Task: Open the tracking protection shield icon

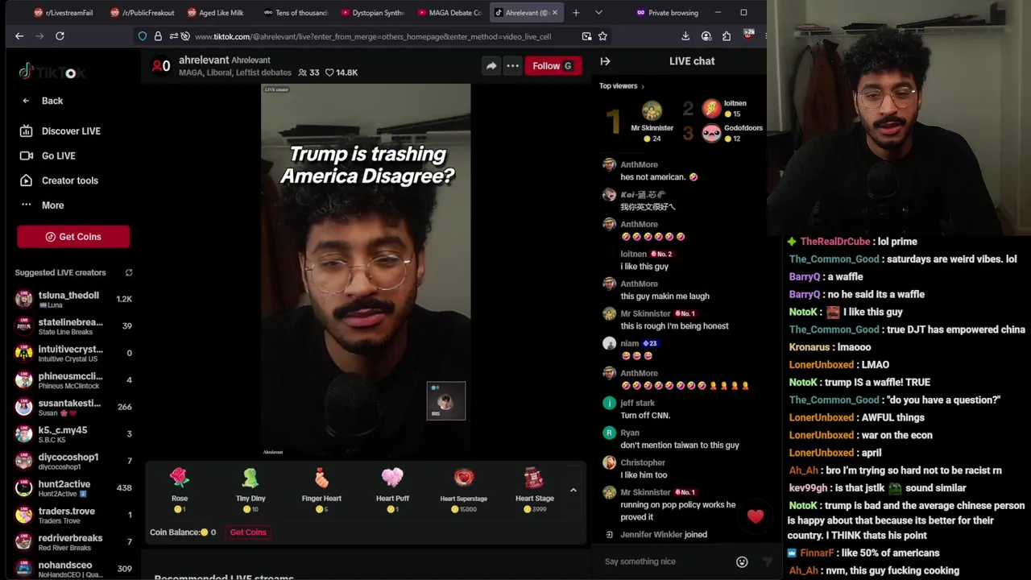Action: point(143,36)
